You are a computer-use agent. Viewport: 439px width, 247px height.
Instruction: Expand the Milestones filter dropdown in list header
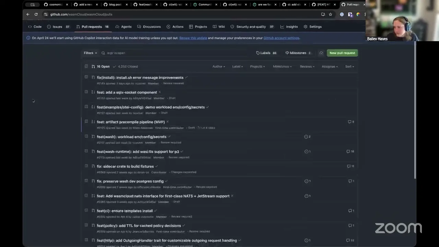[x=282, y=67]
